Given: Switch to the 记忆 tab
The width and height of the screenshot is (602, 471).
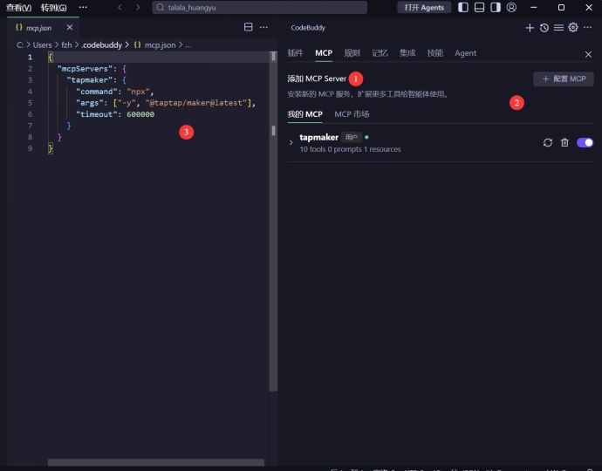Looking at the screenshot, I should point(380,53).
